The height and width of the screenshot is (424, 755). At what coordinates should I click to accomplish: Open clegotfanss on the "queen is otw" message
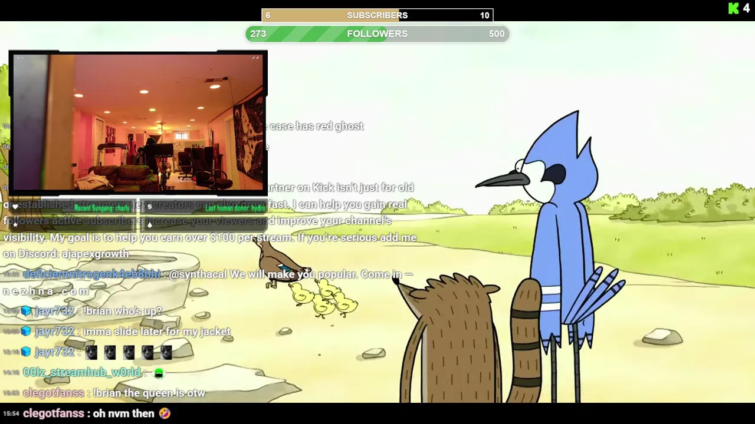[54, 393]
